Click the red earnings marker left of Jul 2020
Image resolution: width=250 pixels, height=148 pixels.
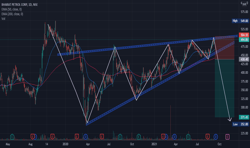102,137
